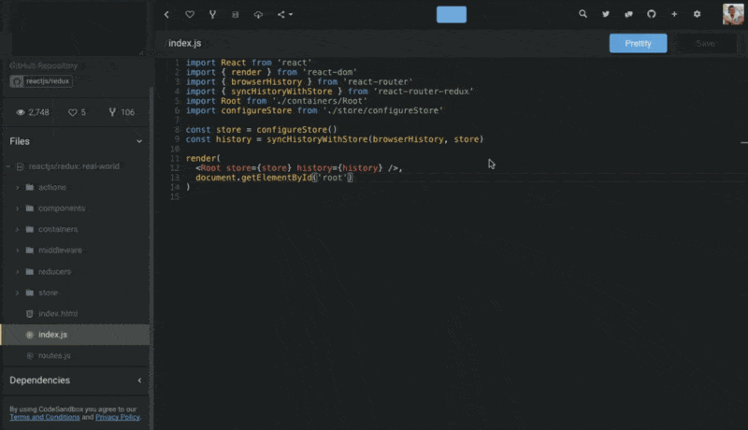Expand the reducers folder
The height and width of the screenshot is (430, 748).
(18, 272)
